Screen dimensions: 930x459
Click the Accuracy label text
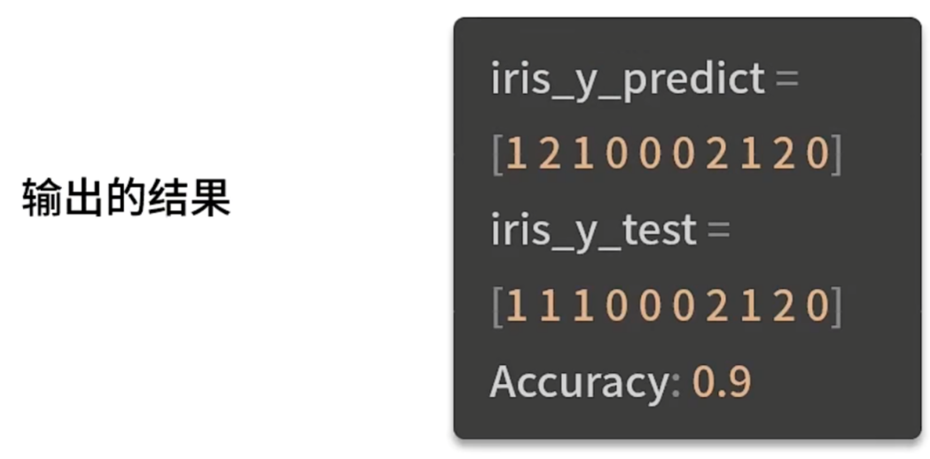(579, 382)
